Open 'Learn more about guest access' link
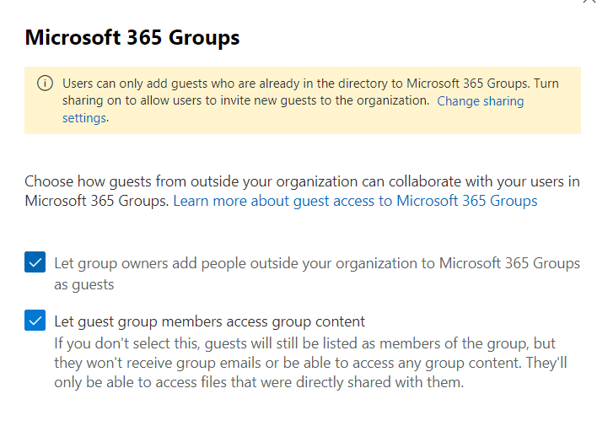 (355, 201)
